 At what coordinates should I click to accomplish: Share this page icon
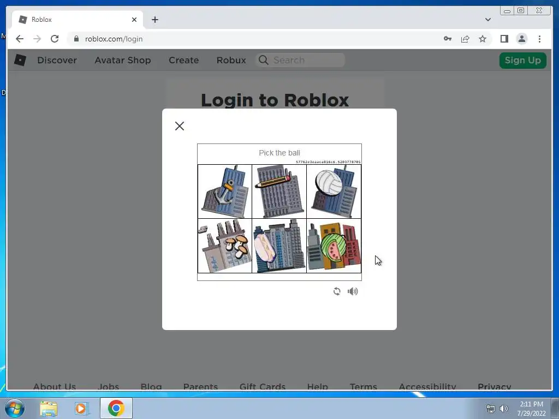tap(465, 39)
